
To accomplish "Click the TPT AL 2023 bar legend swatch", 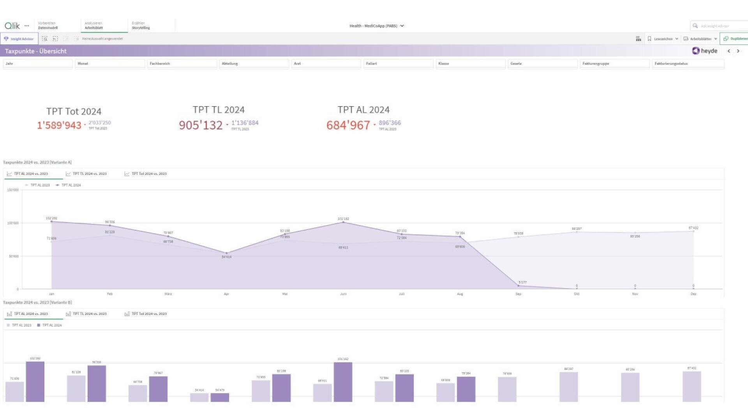I will (x=8, y=325).
